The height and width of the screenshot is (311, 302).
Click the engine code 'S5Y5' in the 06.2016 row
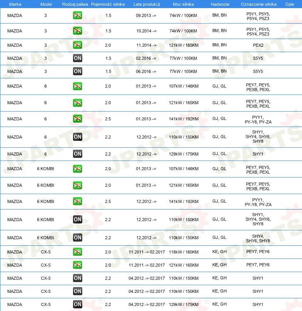[x=258, y=71]
